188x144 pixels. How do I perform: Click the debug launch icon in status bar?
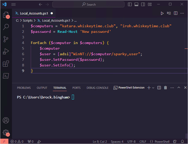pos(39,142)
